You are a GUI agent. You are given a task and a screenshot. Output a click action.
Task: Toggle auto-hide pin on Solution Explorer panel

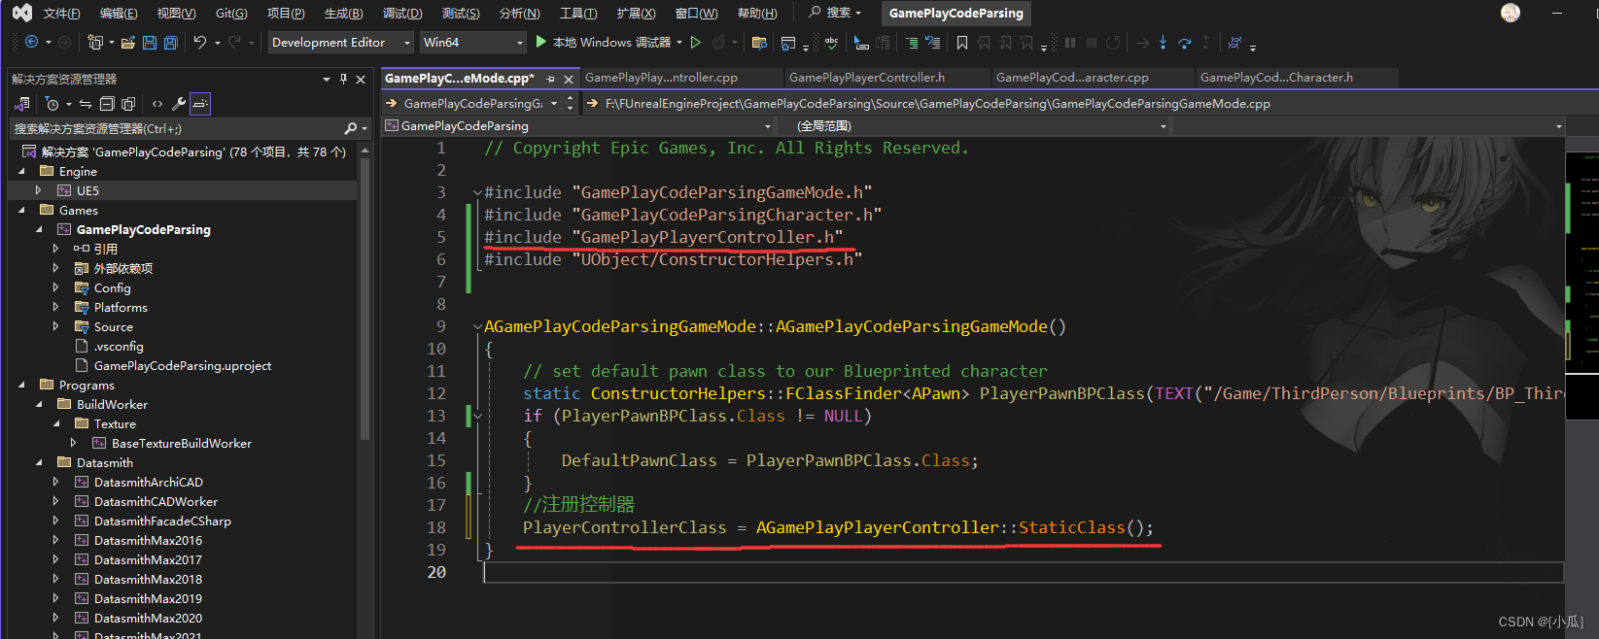pos(343,79)
